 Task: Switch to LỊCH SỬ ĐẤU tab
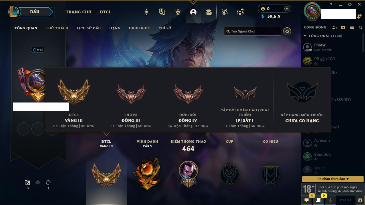tap(89, 28)
